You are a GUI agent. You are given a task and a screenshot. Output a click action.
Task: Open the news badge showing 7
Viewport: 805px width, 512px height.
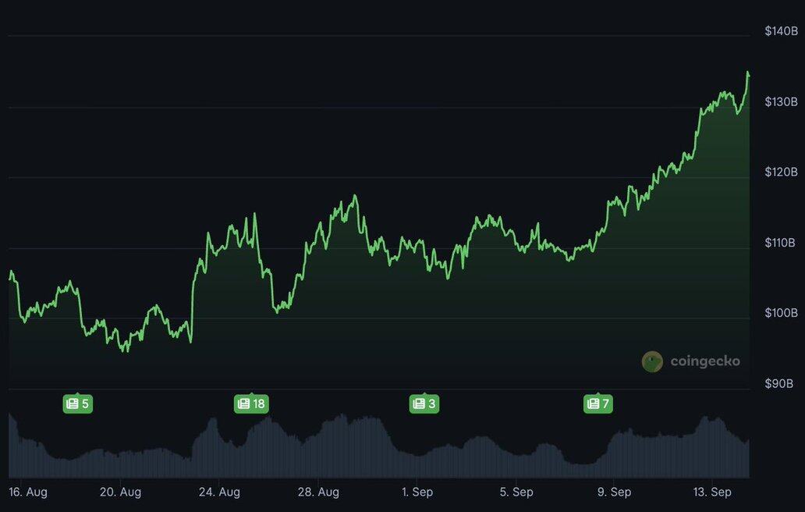coord(598,404)
